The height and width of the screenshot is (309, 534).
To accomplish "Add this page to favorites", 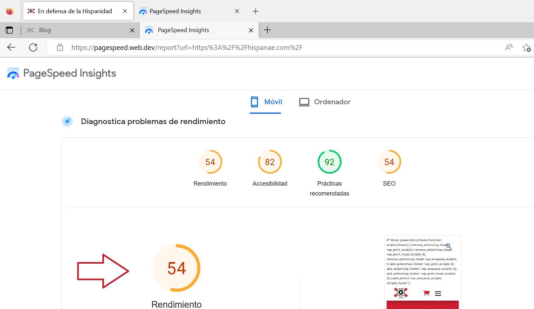I will [x=526, y=48].
